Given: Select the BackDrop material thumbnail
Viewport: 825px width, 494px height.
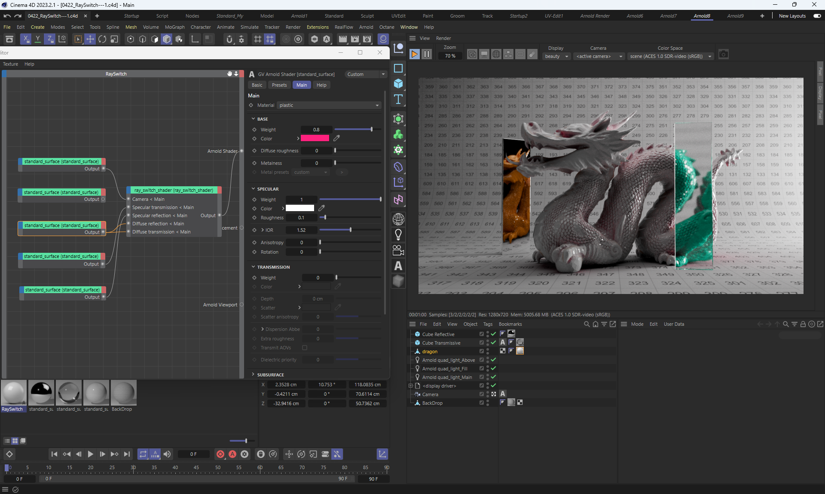Looking at the screenshot, I should (123, 393).
